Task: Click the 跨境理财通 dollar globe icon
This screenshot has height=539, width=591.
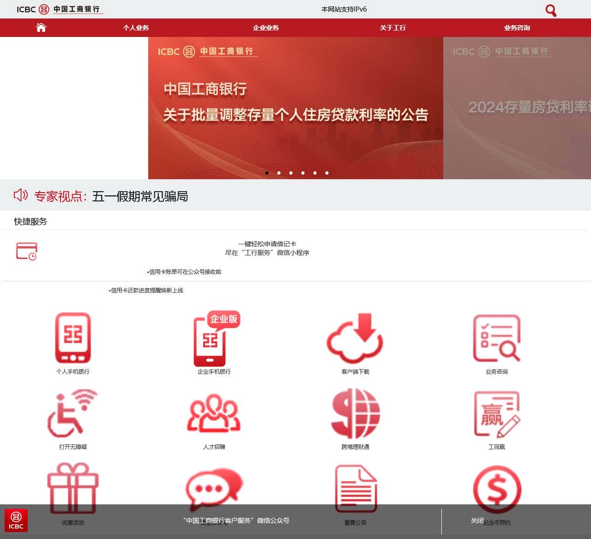Action: tap(356, 413)
